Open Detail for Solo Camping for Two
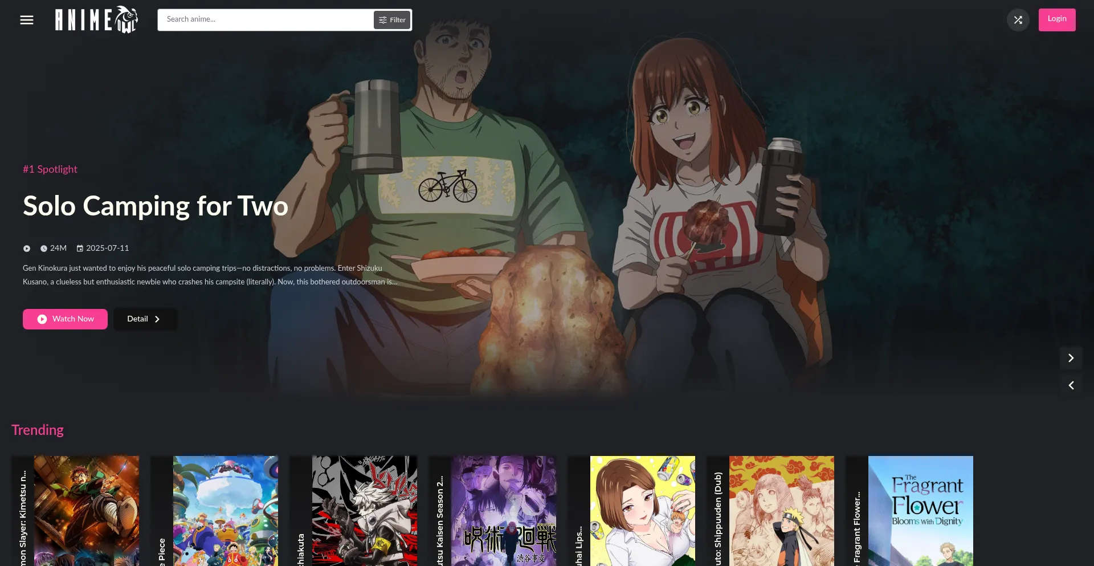This screenshot has width=1094, height=566. (x=145, y=319)
